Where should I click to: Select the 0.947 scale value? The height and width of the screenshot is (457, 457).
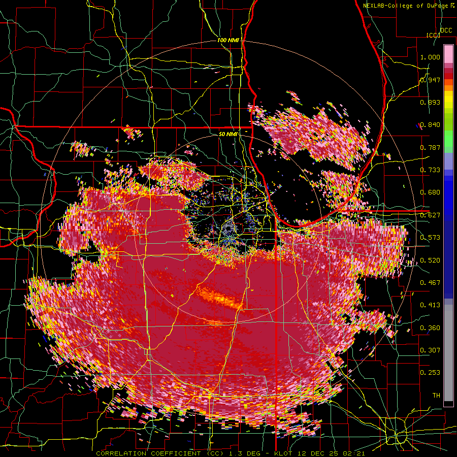pos(430,80)
